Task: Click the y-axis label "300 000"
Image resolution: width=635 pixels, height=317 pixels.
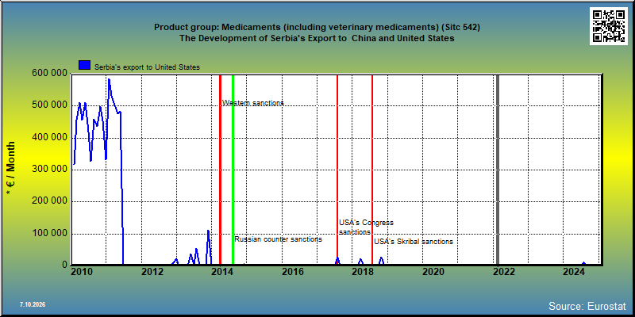Action: (x=49, y=170)
